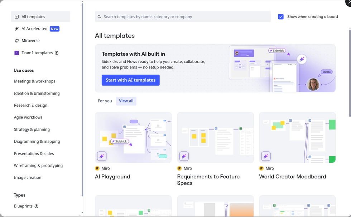351x217 pixels.
Task: Click the Use cases heading
Action: click(x=24, y=70)
